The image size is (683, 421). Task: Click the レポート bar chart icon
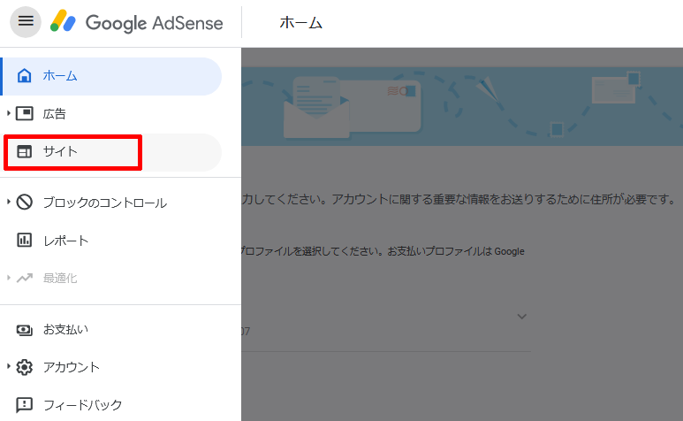(x=25, y=241)
